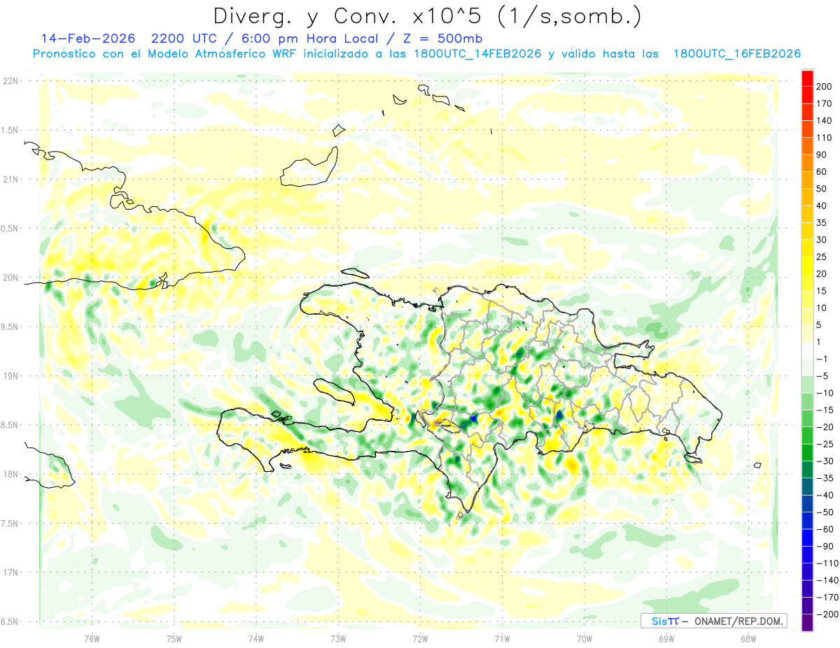Click the latitude label '19N'

(11, 376)
